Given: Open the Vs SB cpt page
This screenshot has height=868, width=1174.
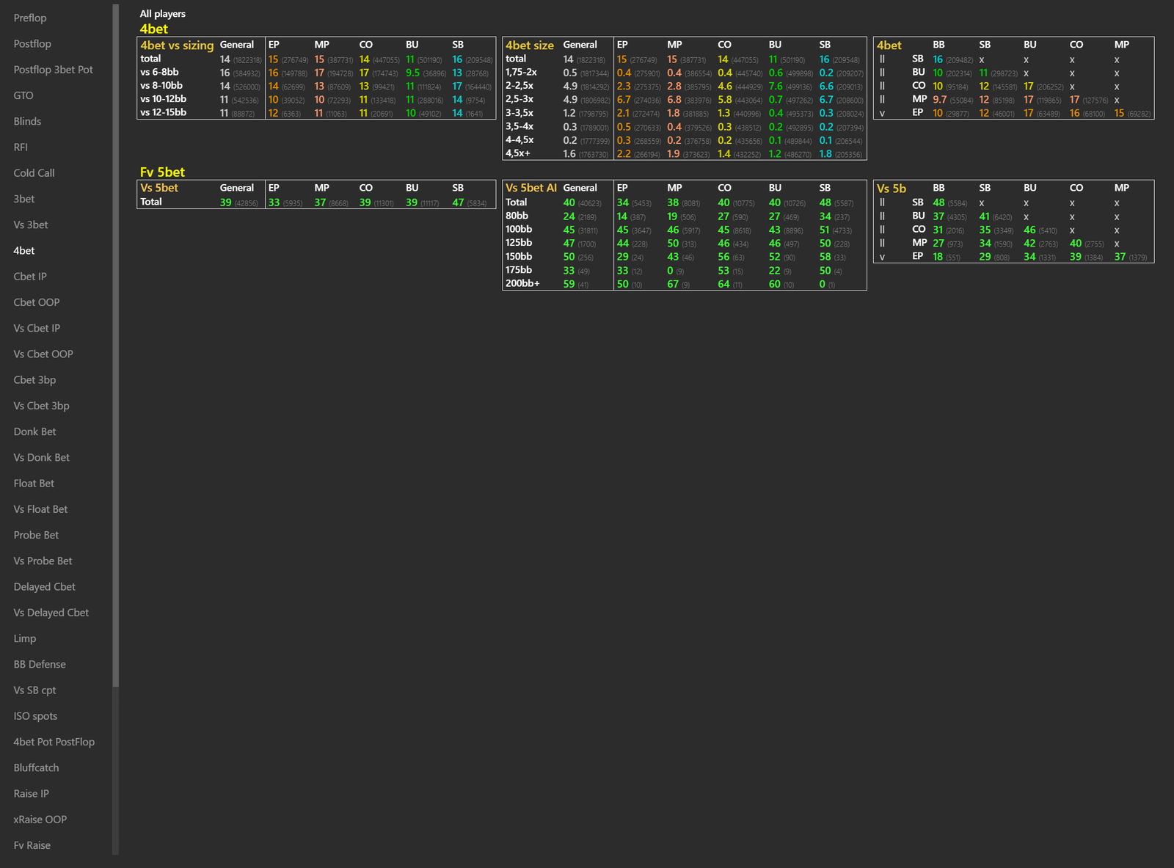Looking at the screenshot, I should [x=34, y=690].
